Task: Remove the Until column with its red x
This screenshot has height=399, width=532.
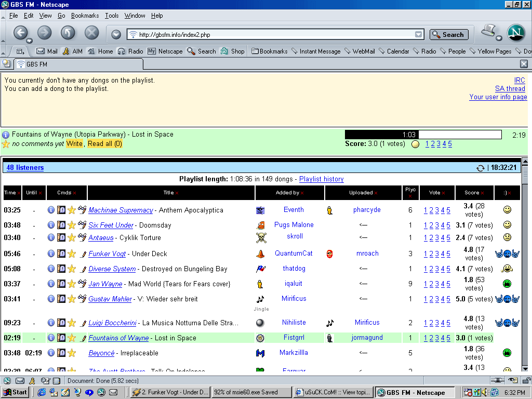Action: 40,193
